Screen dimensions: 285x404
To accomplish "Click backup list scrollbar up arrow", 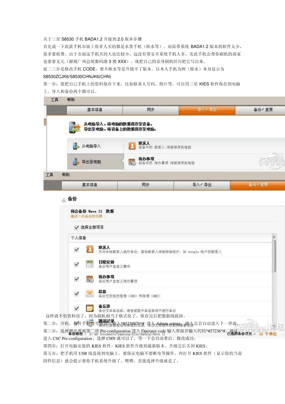I will coord(274,237).
